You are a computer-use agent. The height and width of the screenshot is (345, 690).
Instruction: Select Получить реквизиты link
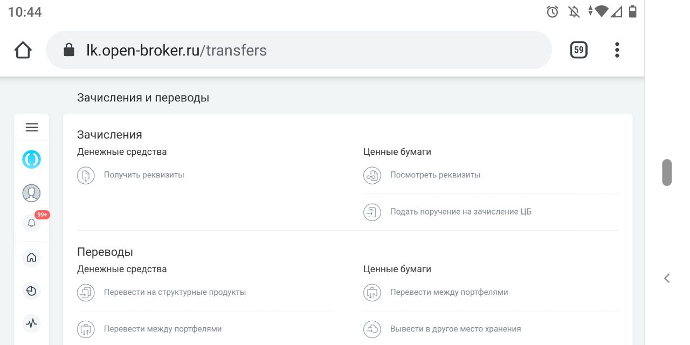coord(144,175)
